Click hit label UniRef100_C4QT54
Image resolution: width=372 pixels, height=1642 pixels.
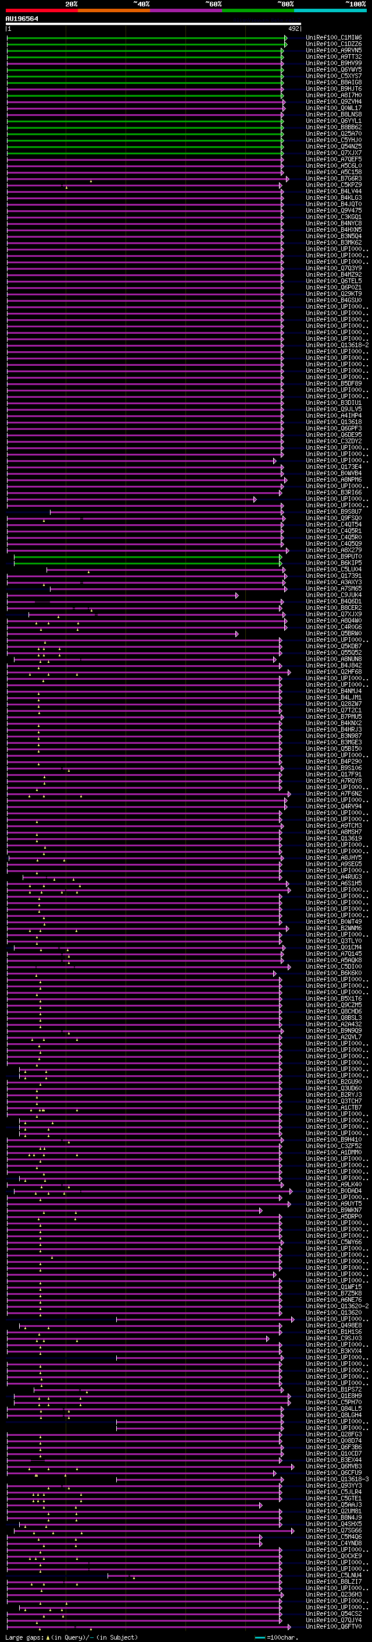[x=334, y=525]
